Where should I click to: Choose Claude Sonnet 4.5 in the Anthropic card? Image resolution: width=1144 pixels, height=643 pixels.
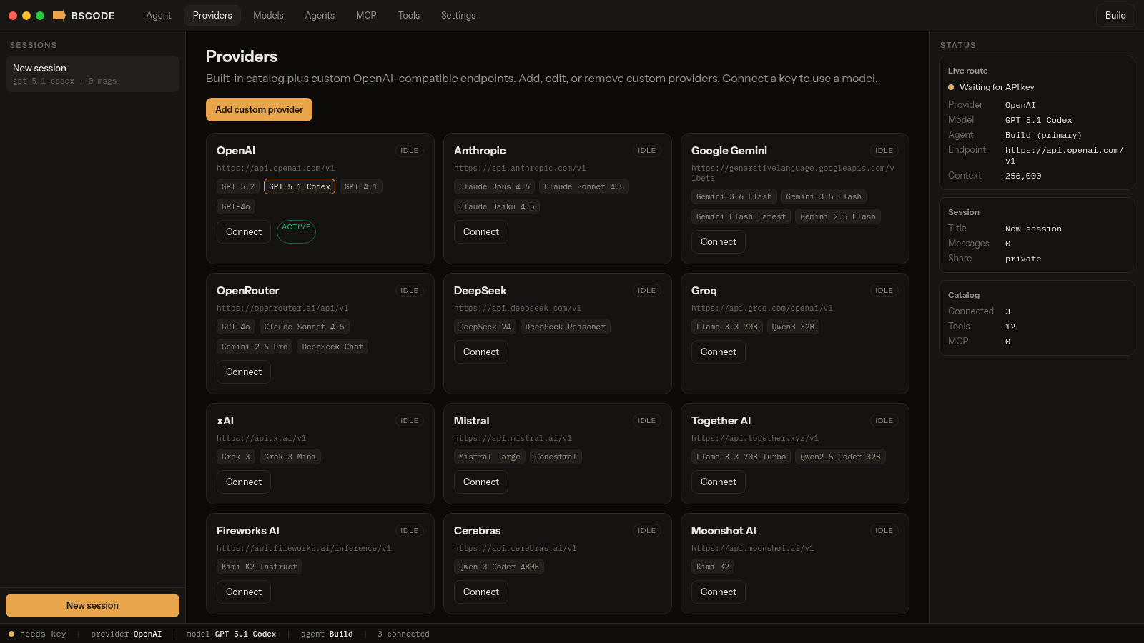584,186
